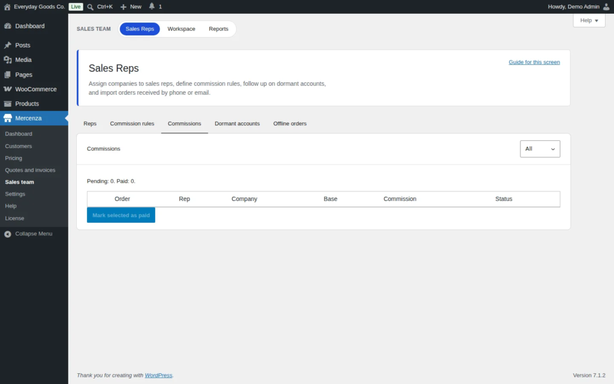The width and height of the screenshot is (614, 384).
Task: Click the Mercenza storefront icon
Action: tap(7, 118)
